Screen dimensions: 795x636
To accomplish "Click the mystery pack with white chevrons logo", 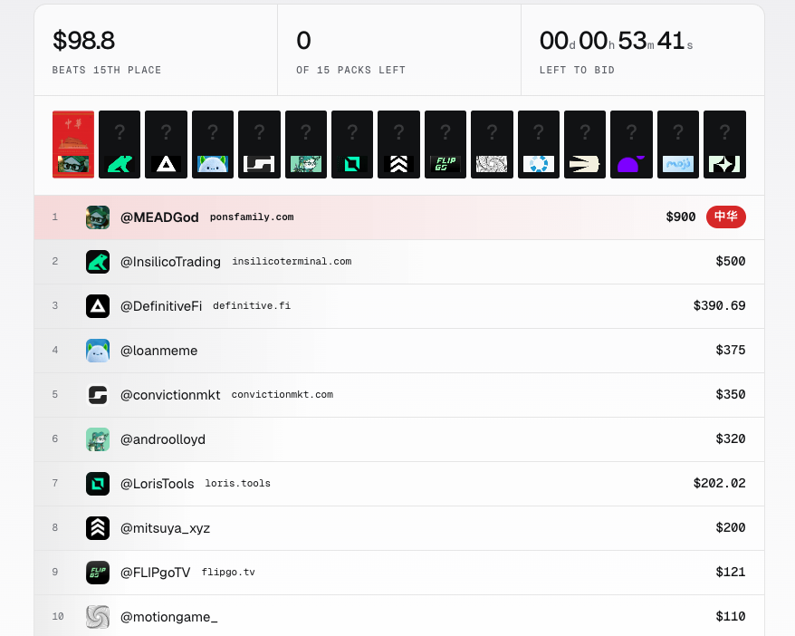I will [x=398, y=145].
